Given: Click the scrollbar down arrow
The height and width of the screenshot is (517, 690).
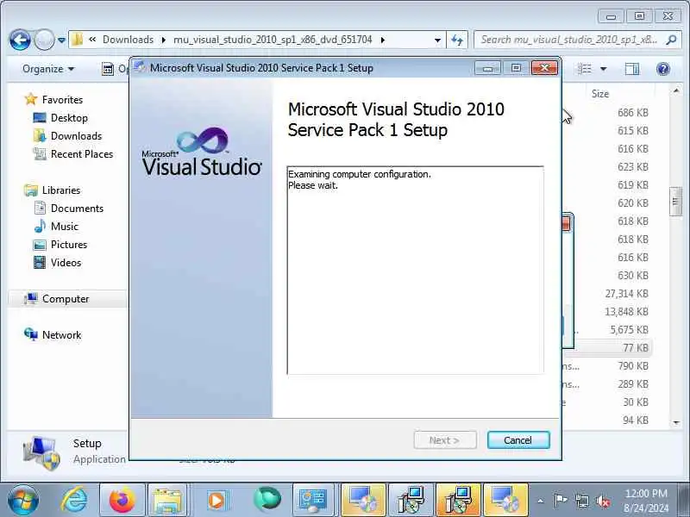Looking at the screenshot, I should (675, 422).
